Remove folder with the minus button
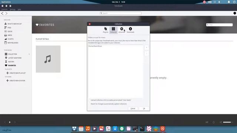 147,53
